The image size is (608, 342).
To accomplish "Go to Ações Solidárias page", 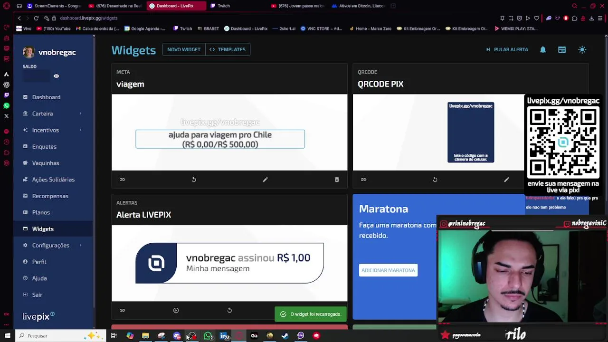I will point(53,180).
